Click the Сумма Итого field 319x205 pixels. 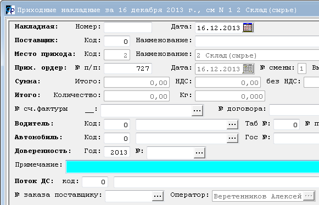click(x=137, y=82)
